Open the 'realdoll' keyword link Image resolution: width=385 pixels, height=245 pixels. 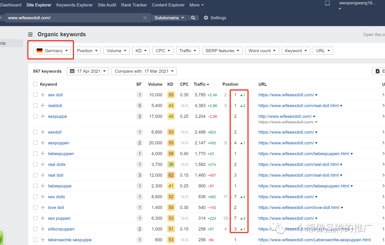click(x=55, y=106)
